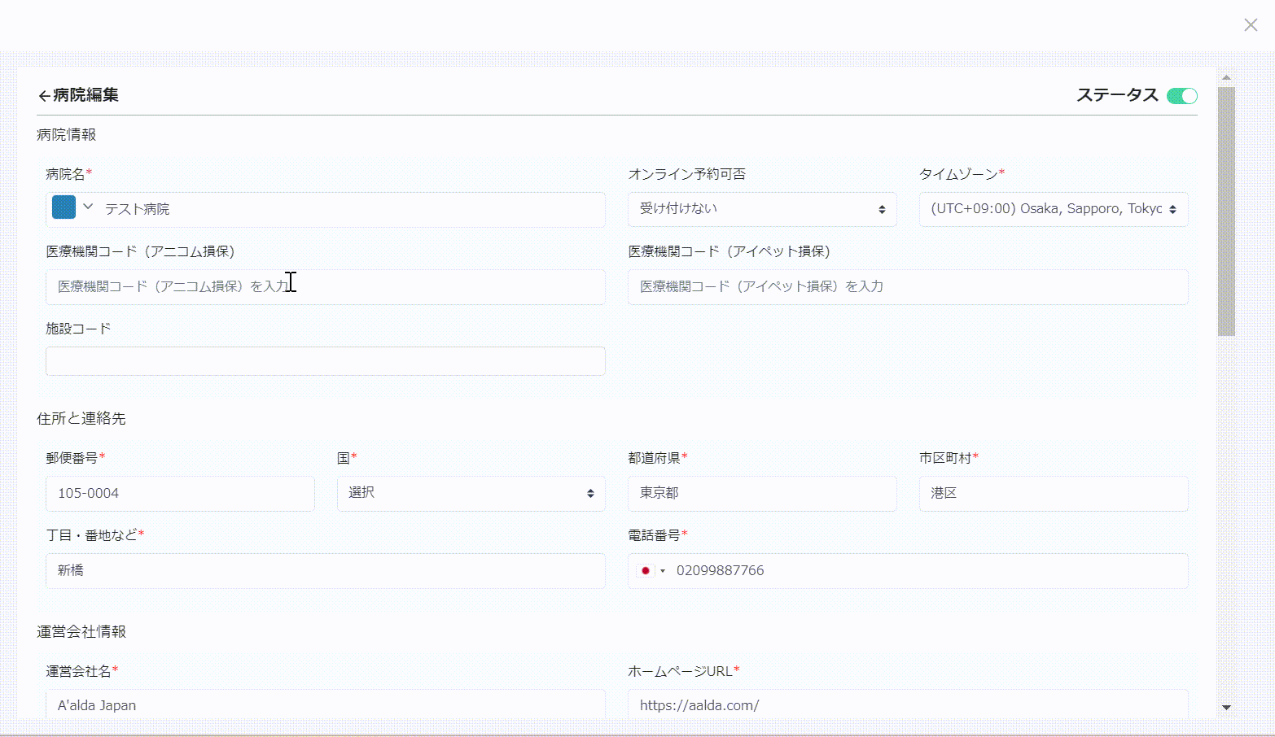Click the 郵便番号 field with 105-0004
The height and width of the screenshot is (737, 1275).
tap(180, 494)
